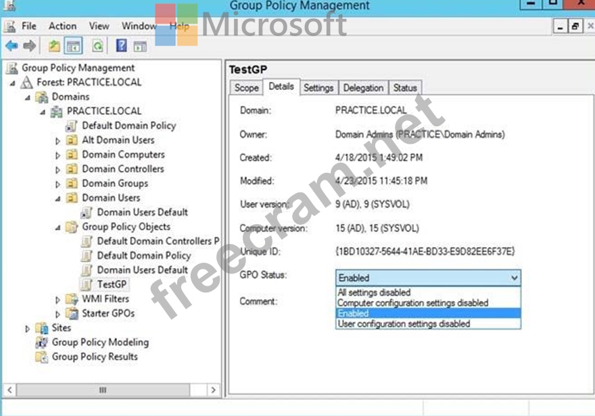Choose All settings disabled option
This screenshot has height=416, width=595.
point(428,292)
